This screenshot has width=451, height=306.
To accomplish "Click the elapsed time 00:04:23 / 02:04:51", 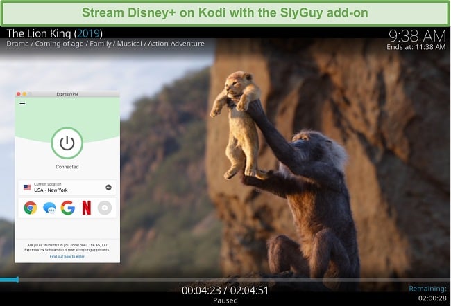I will click(226, 291).
